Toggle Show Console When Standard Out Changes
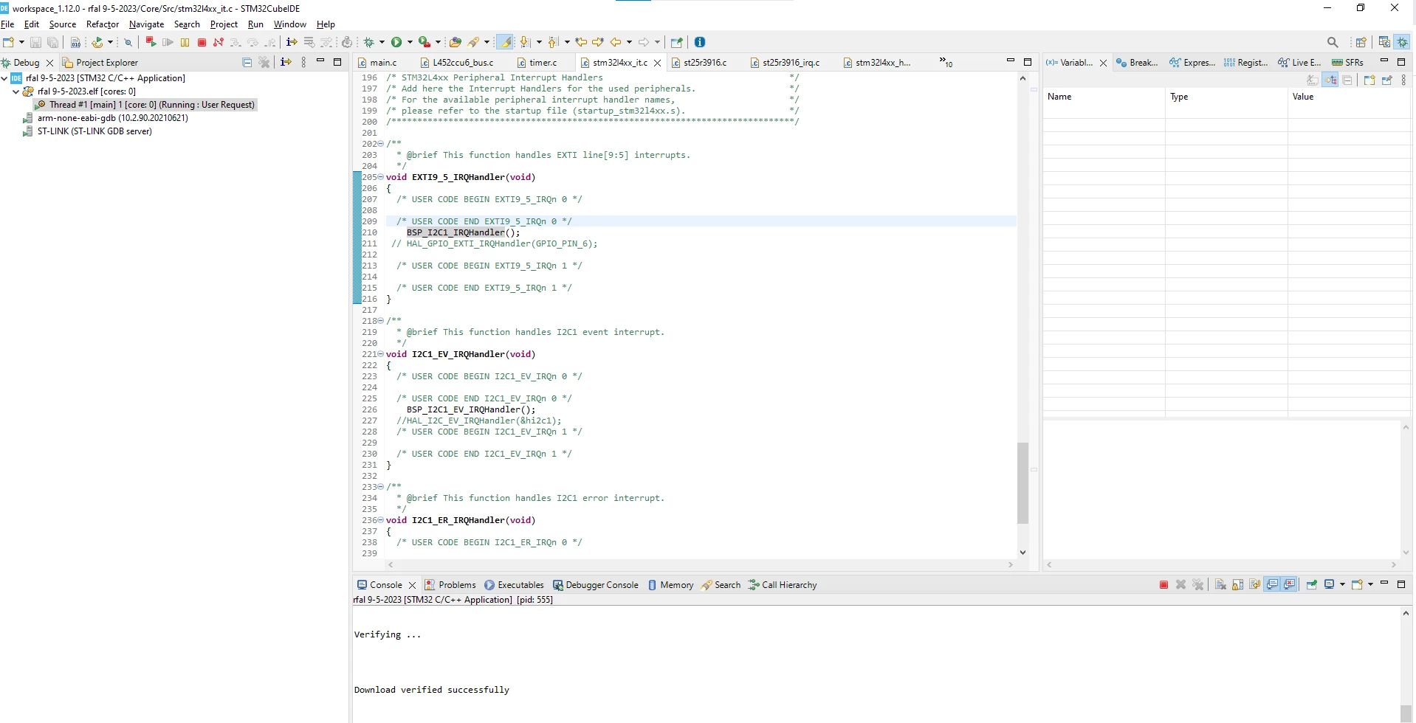The image size is (1416, 723). click(1272, 584)
